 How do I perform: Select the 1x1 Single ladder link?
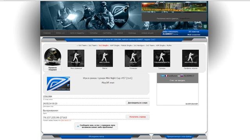tap(103, 45)
